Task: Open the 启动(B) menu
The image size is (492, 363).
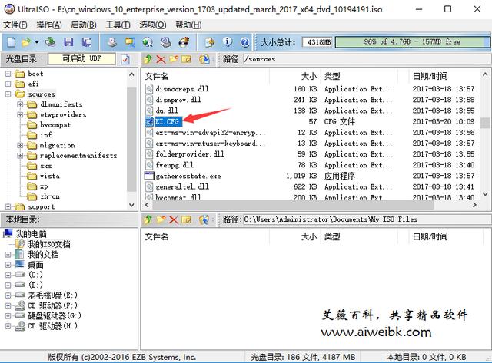Action: (84, 25)
